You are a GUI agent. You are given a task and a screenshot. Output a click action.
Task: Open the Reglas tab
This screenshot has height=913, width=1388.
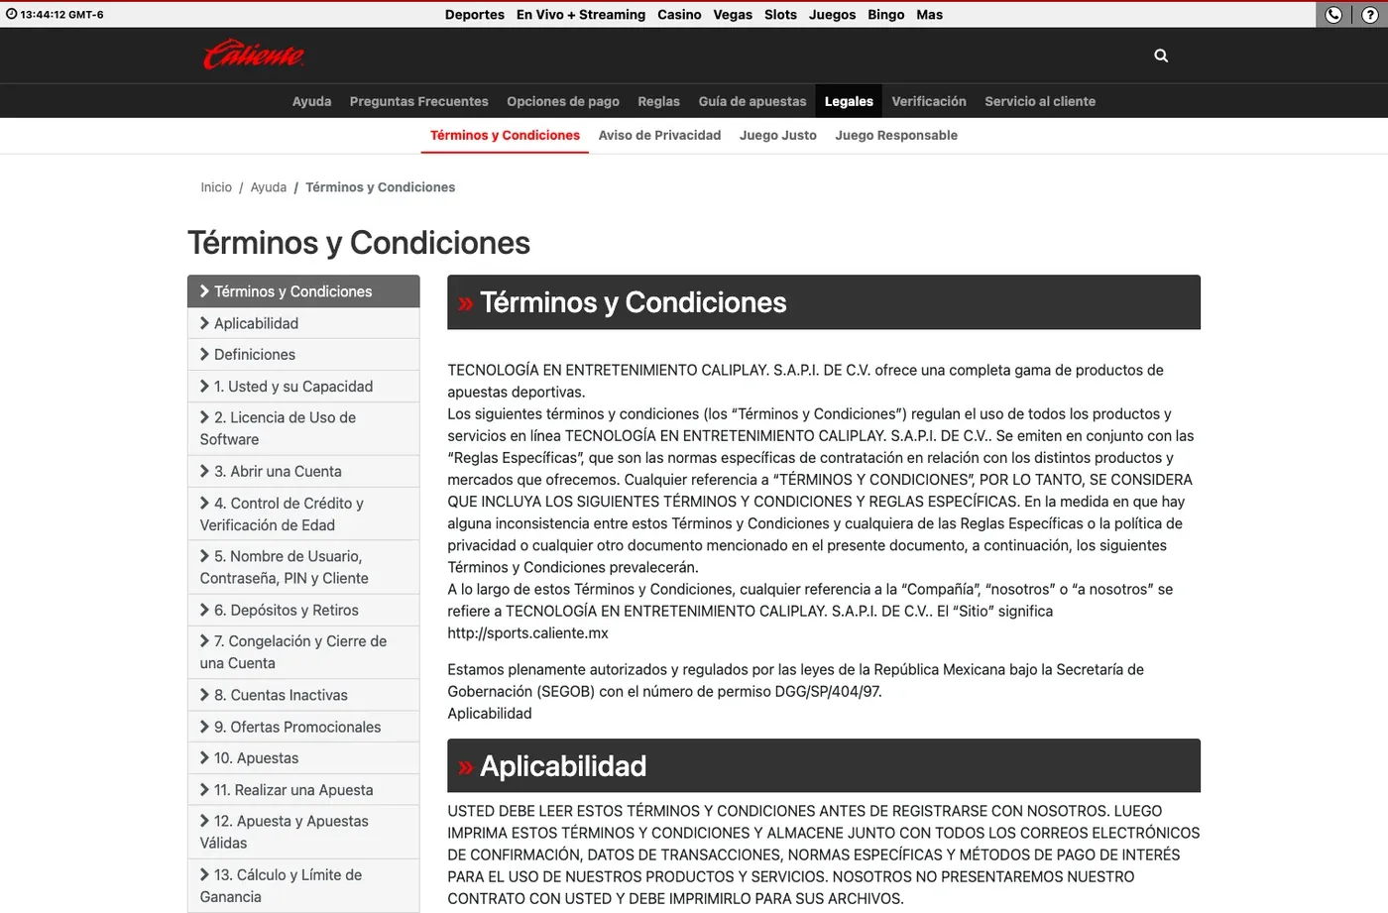pos(659,101)
